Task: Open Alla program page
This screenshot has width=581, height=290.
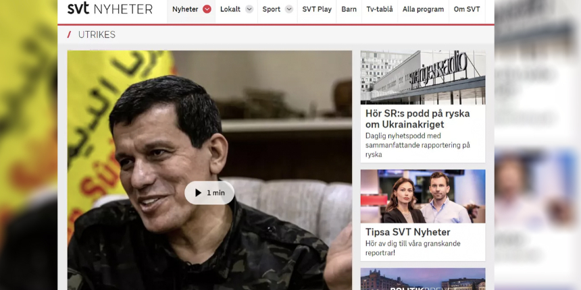Action: [423, 9]
